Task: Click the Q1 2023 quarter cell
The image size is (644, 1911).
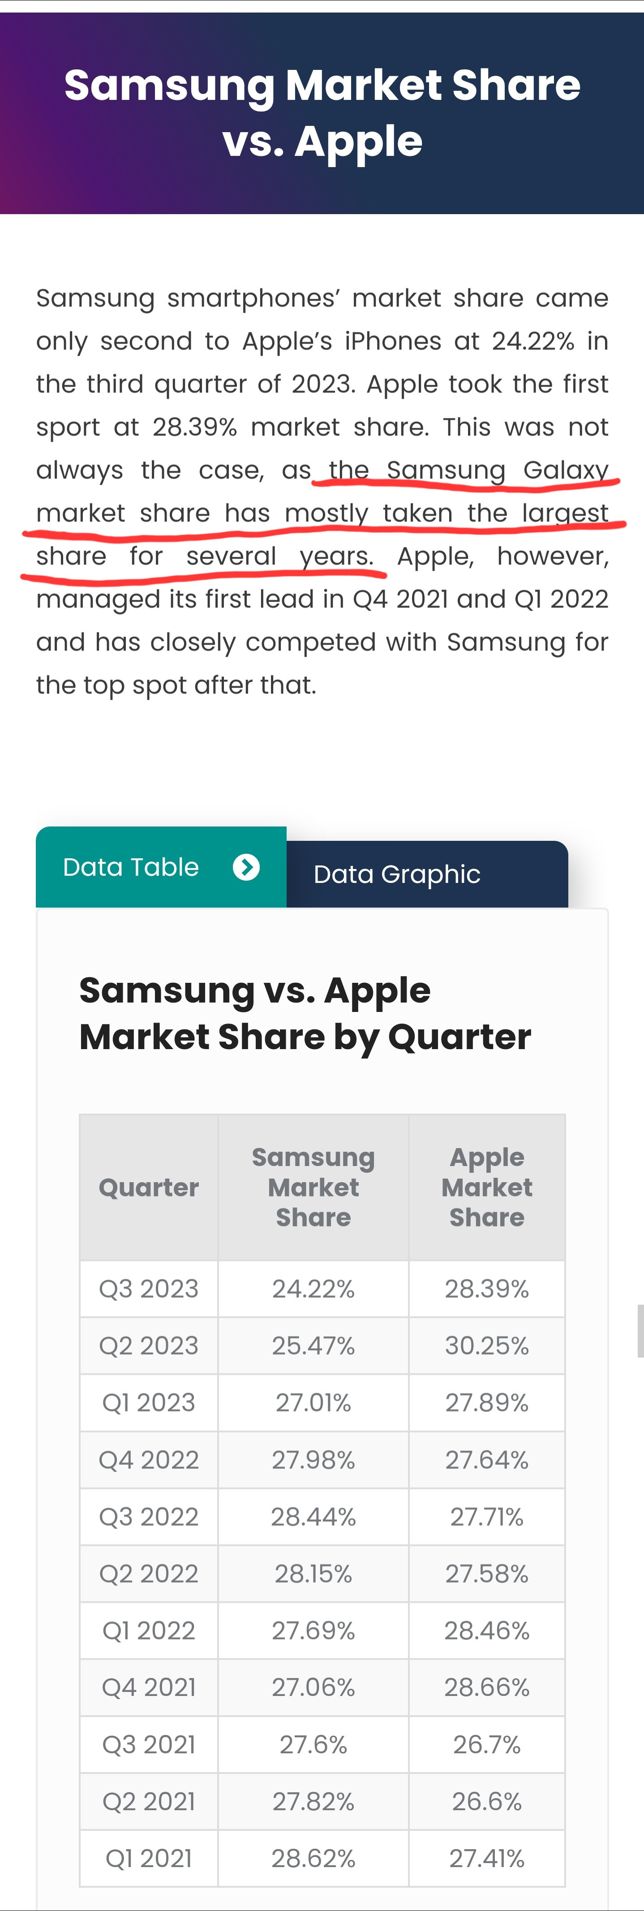Action: (148, 1403)
